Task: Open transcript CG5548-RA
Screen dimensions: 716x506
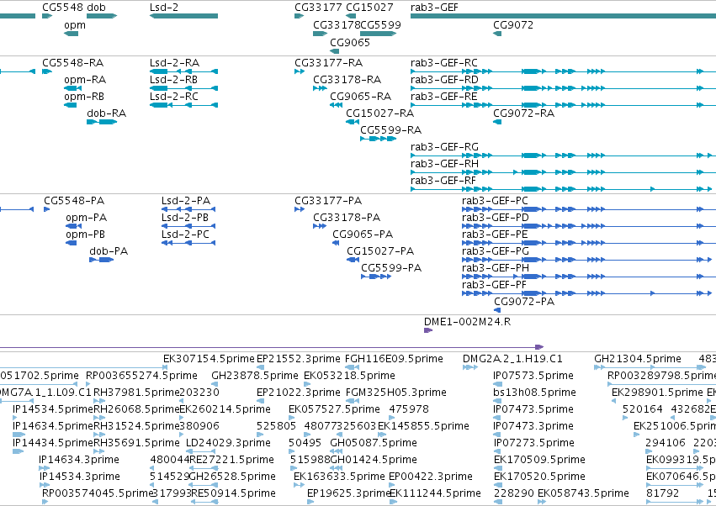Action: pos(72,62)
